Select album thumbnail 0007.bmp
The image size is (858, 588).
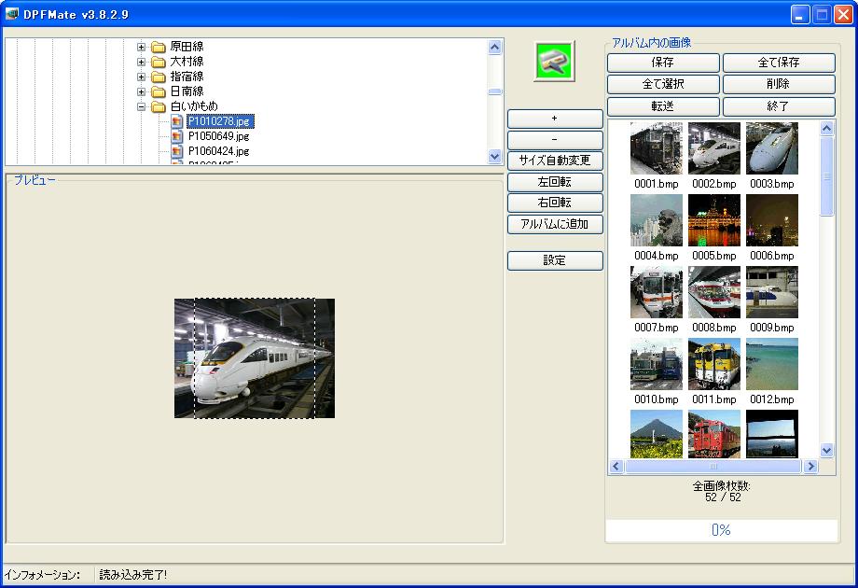(x=656, y=292)
